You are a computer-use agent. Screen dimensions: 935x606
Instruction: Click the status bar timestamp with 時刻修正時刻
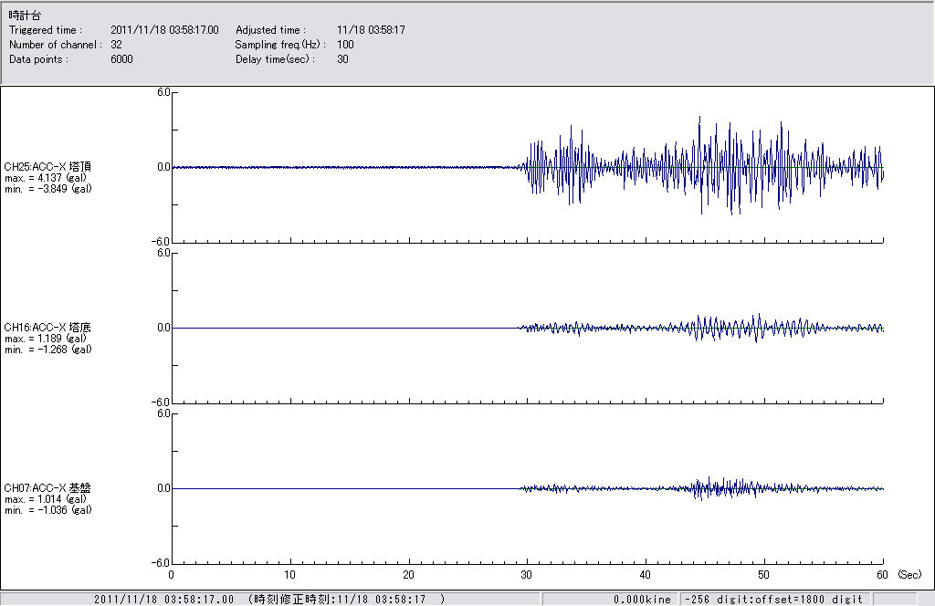269,600
